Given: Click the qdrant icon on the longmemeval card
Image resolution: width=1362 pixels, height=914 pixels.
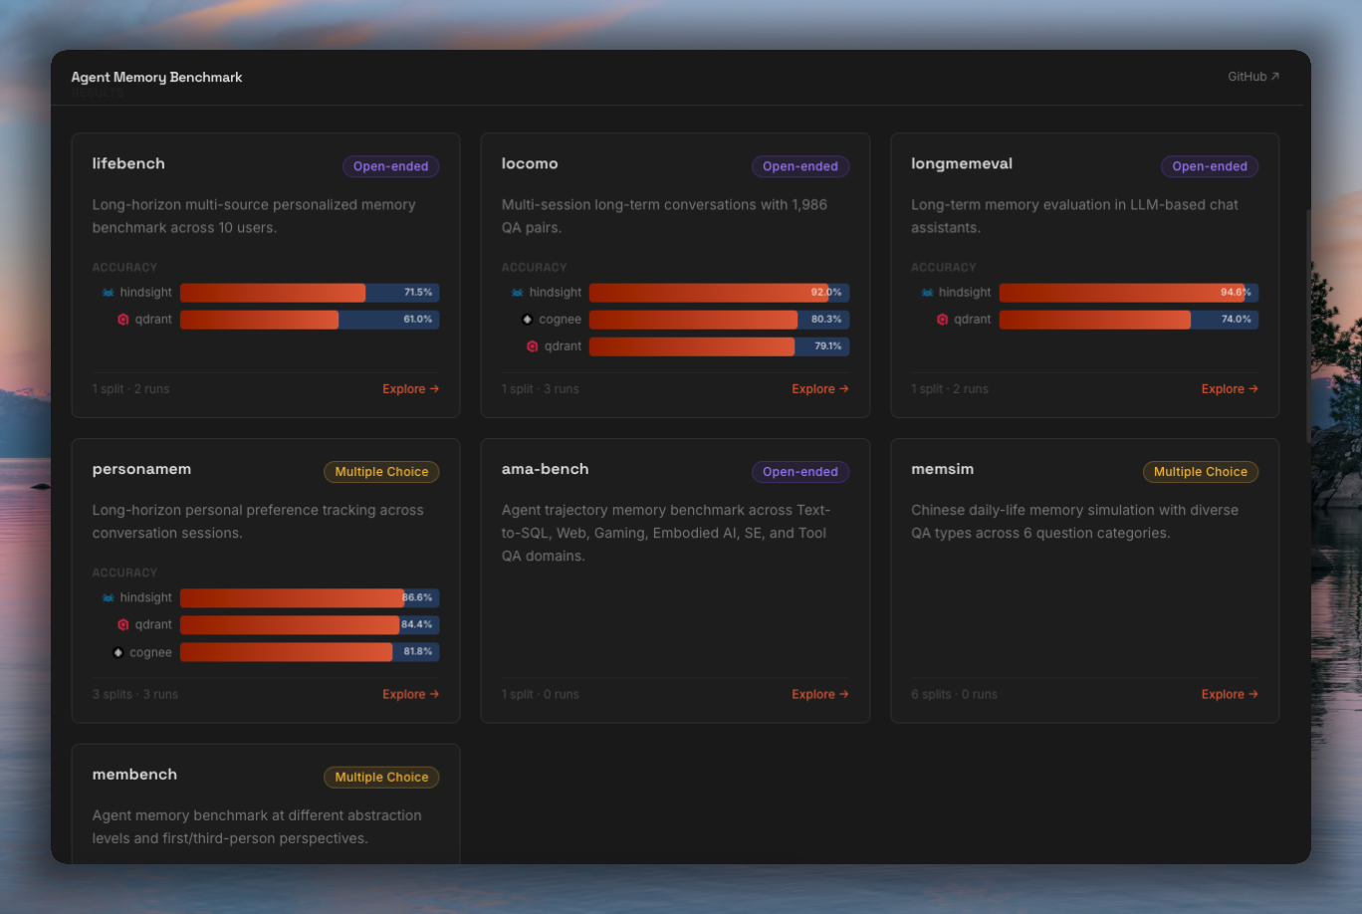Looking at the screenshot, I should coord(941,320).
